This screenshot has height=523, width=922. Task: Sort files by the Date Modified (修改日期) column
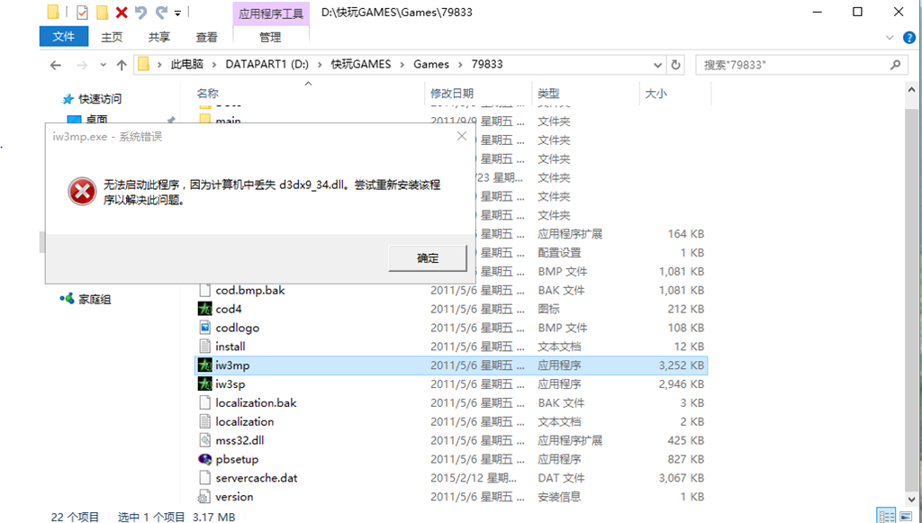(x=452, y=94)
